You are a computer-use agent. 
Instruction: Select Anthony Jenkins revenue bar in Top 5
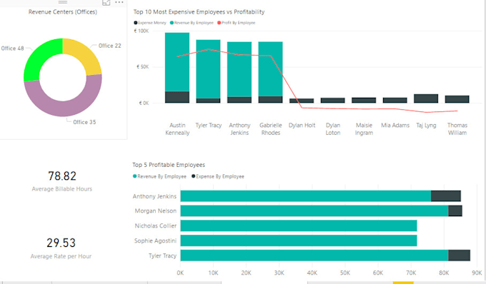point(306,196)
